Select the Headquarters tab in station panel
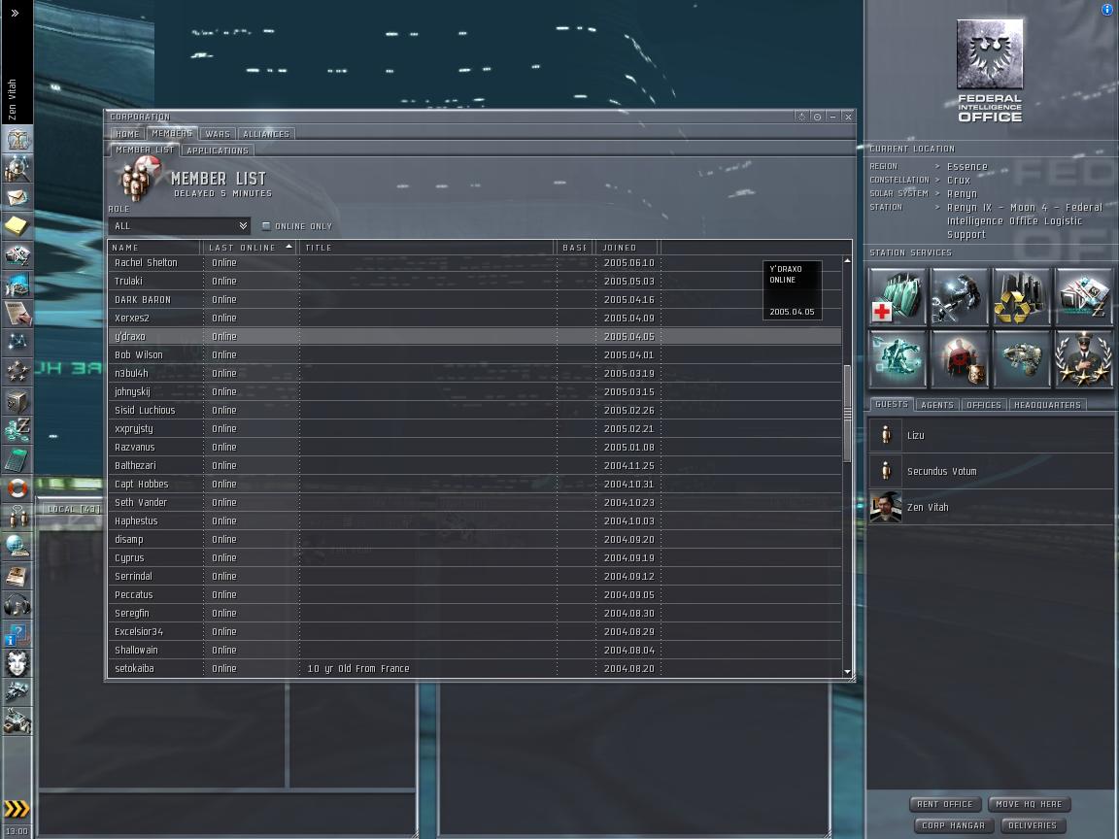Image resolution: width=1119 pixels, height=839 pixels. [x=1047, y=405]
